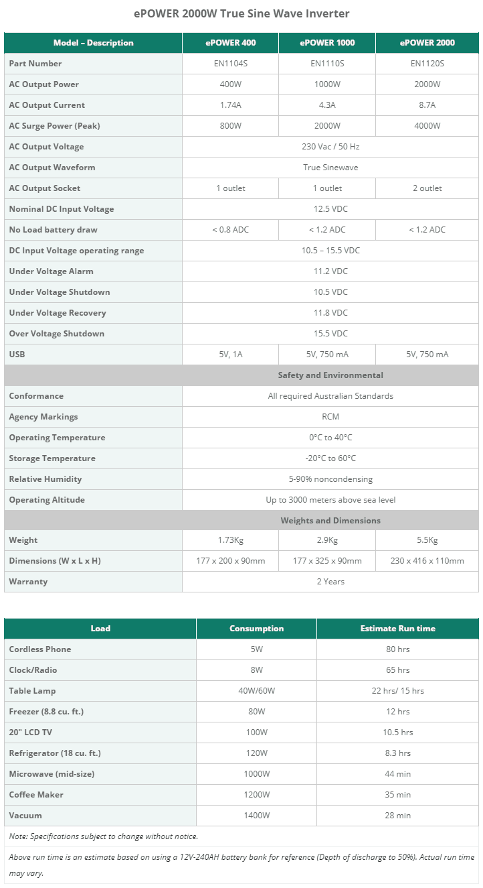Click the Model – Description header cell
The image size is (483, 888).
tap(93, 43)
